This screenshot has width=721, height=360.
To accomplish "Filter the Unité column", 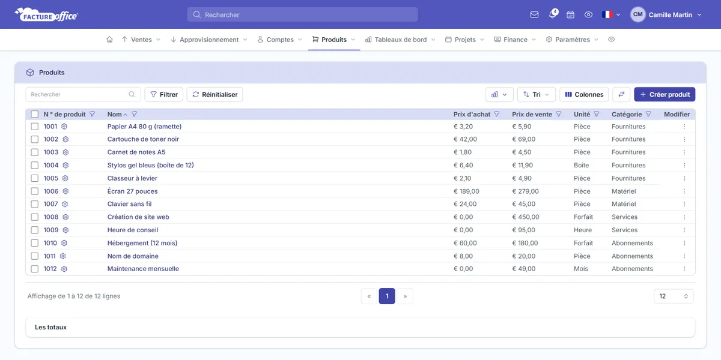I will tap(597, 114).
